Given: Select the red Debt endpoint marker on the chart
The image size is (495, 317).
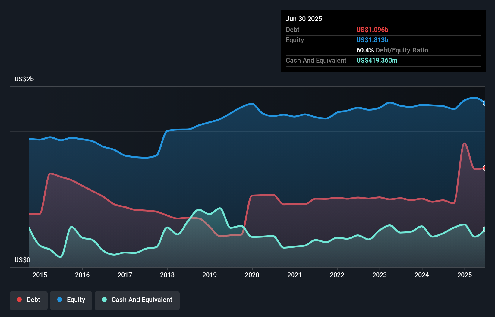Looking at the screenshot, I should coord(485,168).
